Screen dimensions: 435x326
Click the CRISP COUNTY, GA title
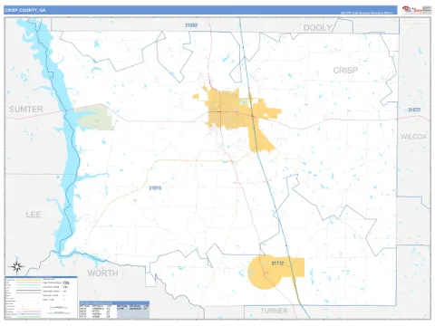coord(25,10)
